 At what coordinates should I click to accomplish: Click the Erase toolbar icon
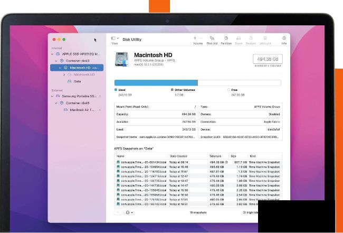[239, 39]
